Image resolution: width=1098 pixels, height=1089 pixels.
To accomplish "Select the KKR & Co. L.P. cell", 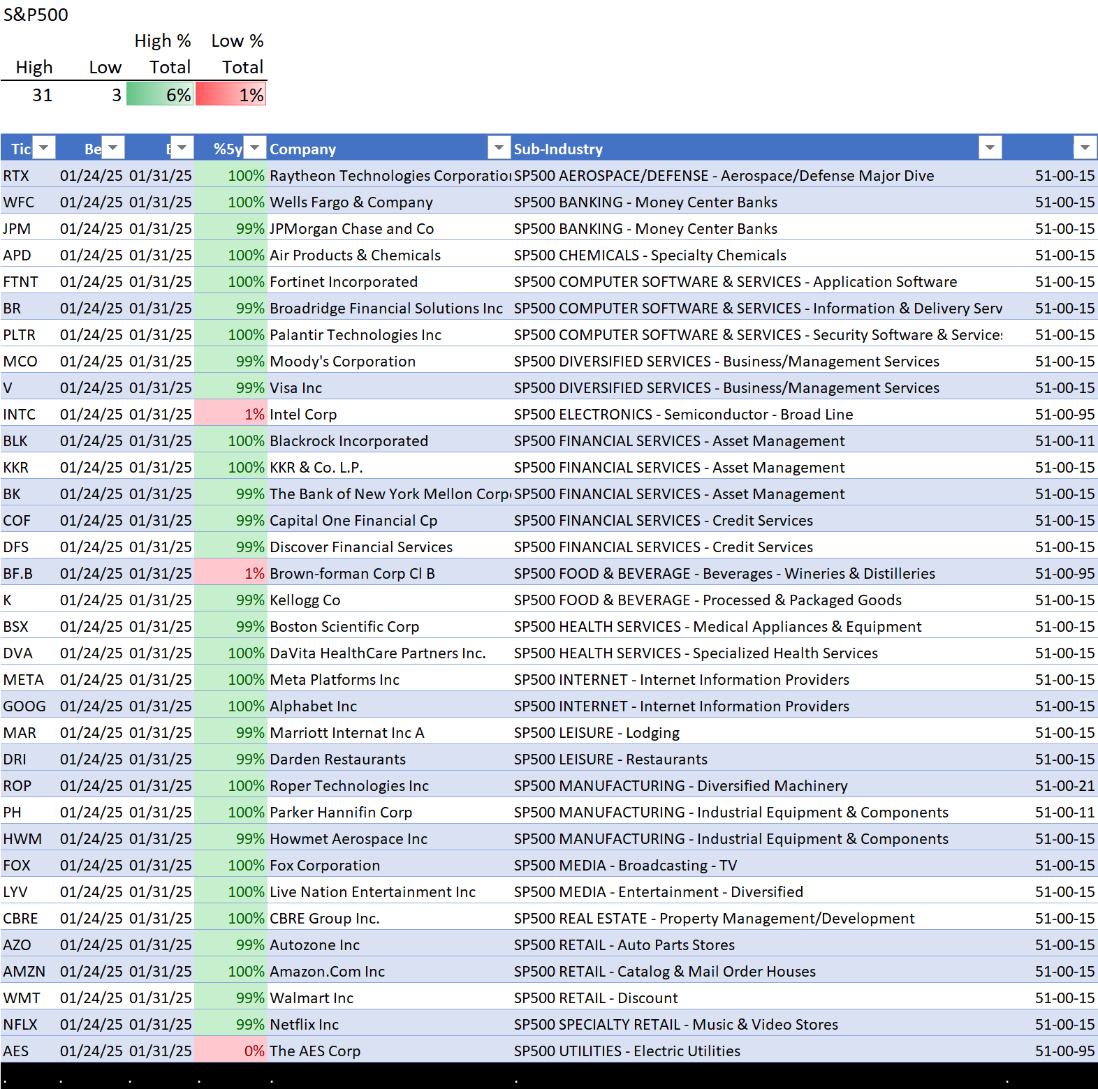I will pyautogui.click(x=389, y=467).
